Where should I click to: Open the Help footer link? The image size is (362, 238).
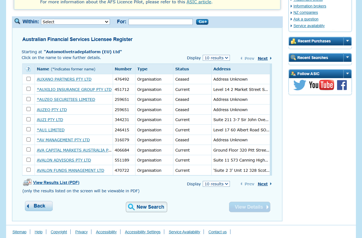[x=38, y=232]
